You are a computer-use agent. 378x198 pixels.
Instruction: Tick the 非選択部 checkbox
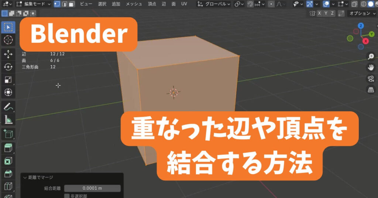(x=67, y=196)
